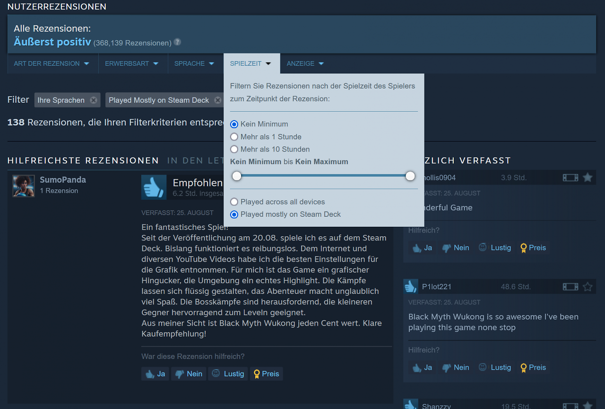Screen dimensions: 605x409
Task: Click thumbs-up icon beside P1lot221 name
Action: click(411, 286)
